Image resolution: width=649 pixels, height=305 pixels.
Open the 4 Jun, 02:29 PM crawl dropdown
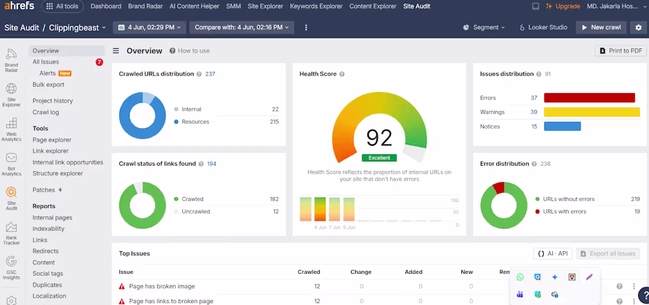tap(149, 27)
